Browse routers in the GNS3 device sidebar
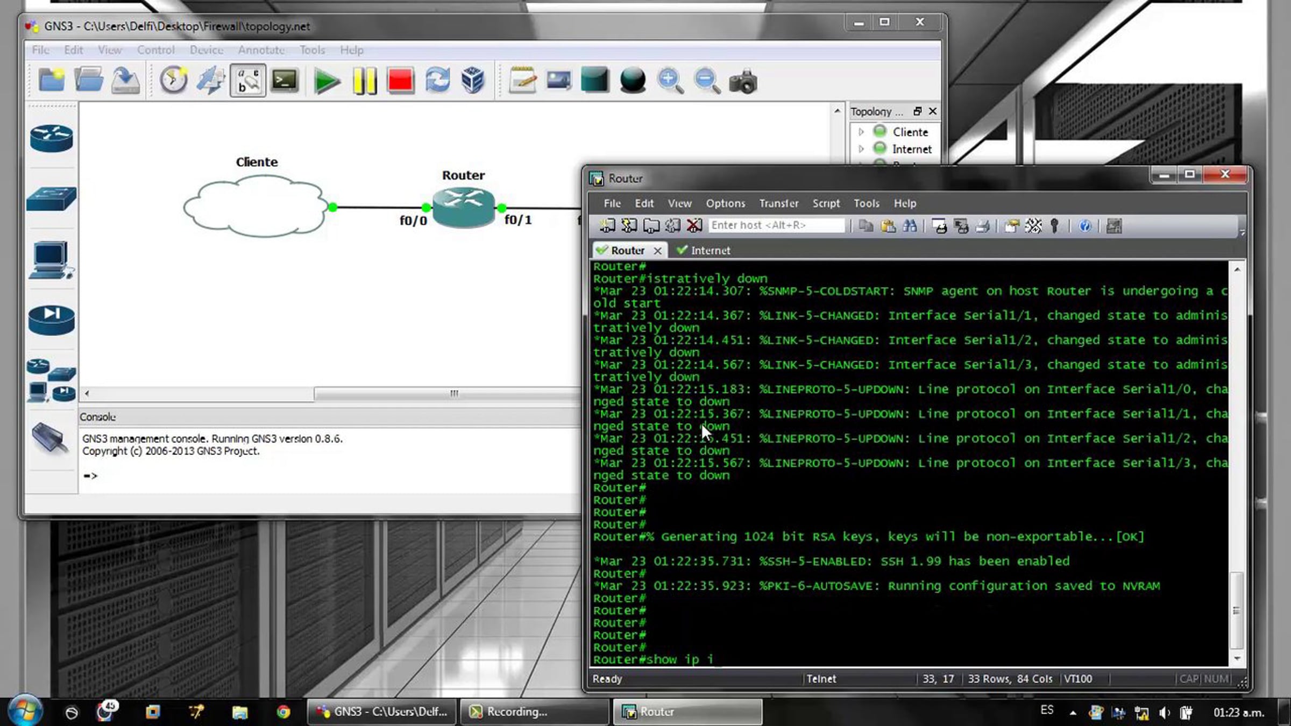This screenshot has width=1291, height=726. 51,138
